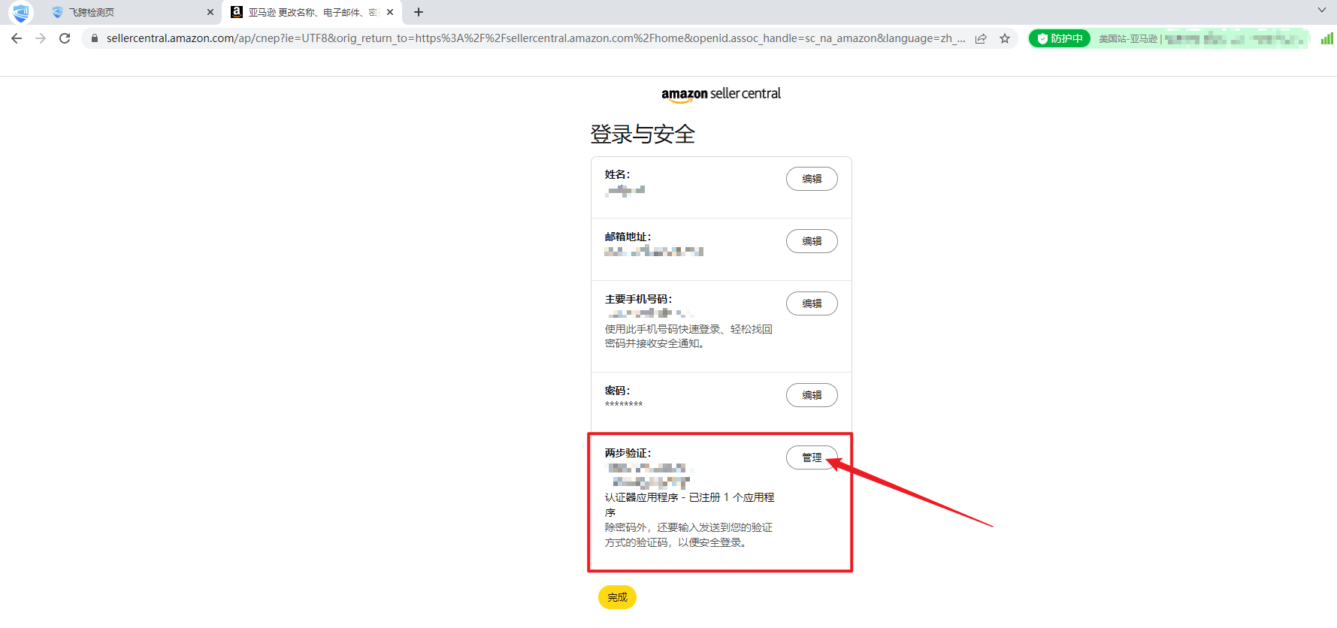
Task: Edit the 姓名 name field
Action: click(x=812, y=179)
